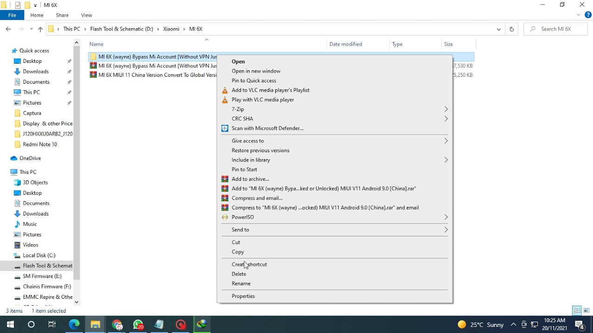The width and height of the screenshot is (593, 333).
Task: Show hidden system tray icons
Action: coord(513,324)
